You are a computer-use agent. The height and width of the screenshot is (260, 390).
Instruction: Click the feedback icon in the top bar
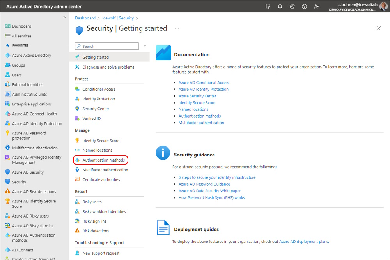(316, 7)
